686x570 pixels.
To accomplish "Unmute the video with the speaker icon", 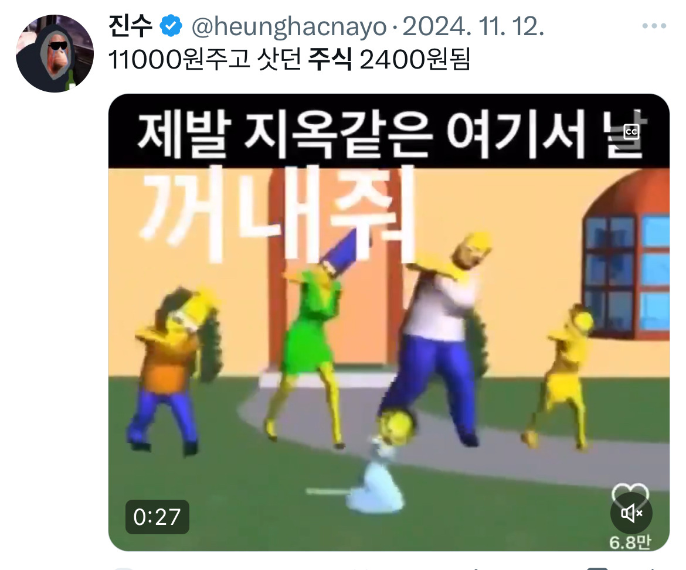I will [631, 513].
